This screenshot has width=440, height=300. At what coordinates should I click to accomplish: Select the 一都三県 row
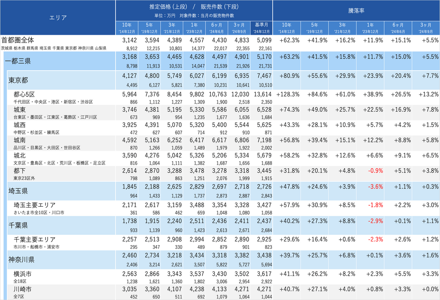222,61
